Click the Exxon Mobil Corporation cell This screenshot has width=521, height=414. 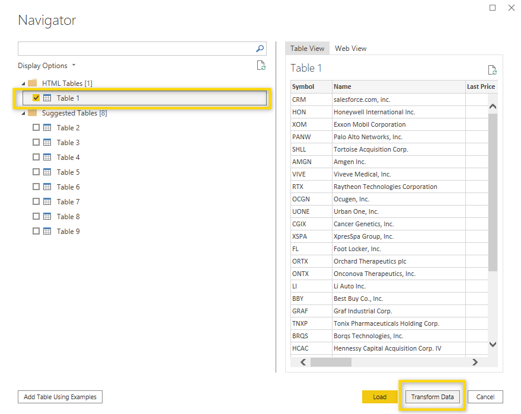(x=399, y=124)
